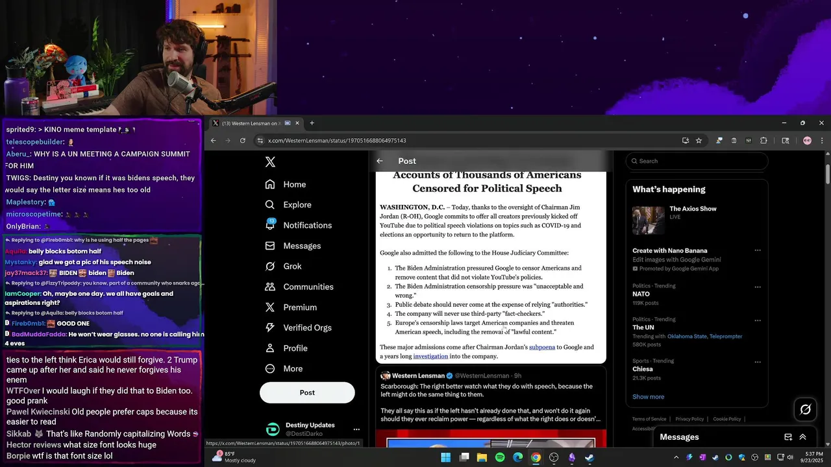Open Messages in the X sidebar
Image resolution: width=831 pixels, height=467 pixels.
pyautogui.click(x=293, y=246)
